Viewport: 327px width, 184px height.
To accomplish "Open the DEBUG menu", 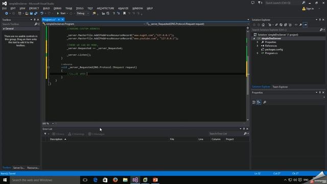I will point(57,8).
